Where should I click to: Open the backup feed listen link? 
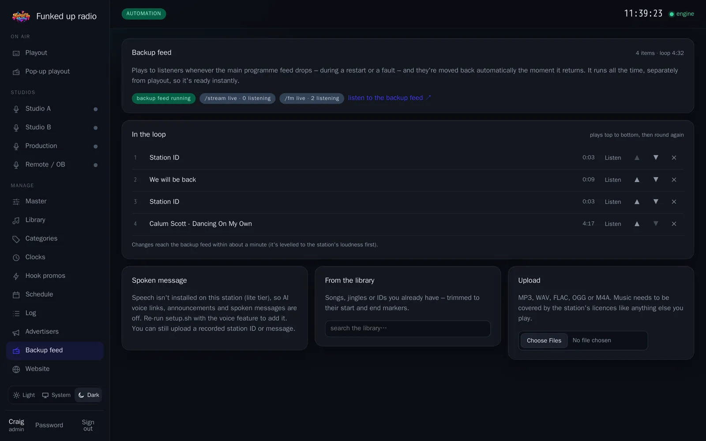click(x=389, y=98)
